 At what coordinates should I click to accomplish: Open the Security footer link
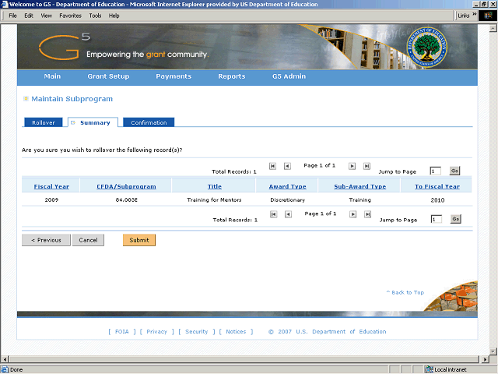click(197, 332)
